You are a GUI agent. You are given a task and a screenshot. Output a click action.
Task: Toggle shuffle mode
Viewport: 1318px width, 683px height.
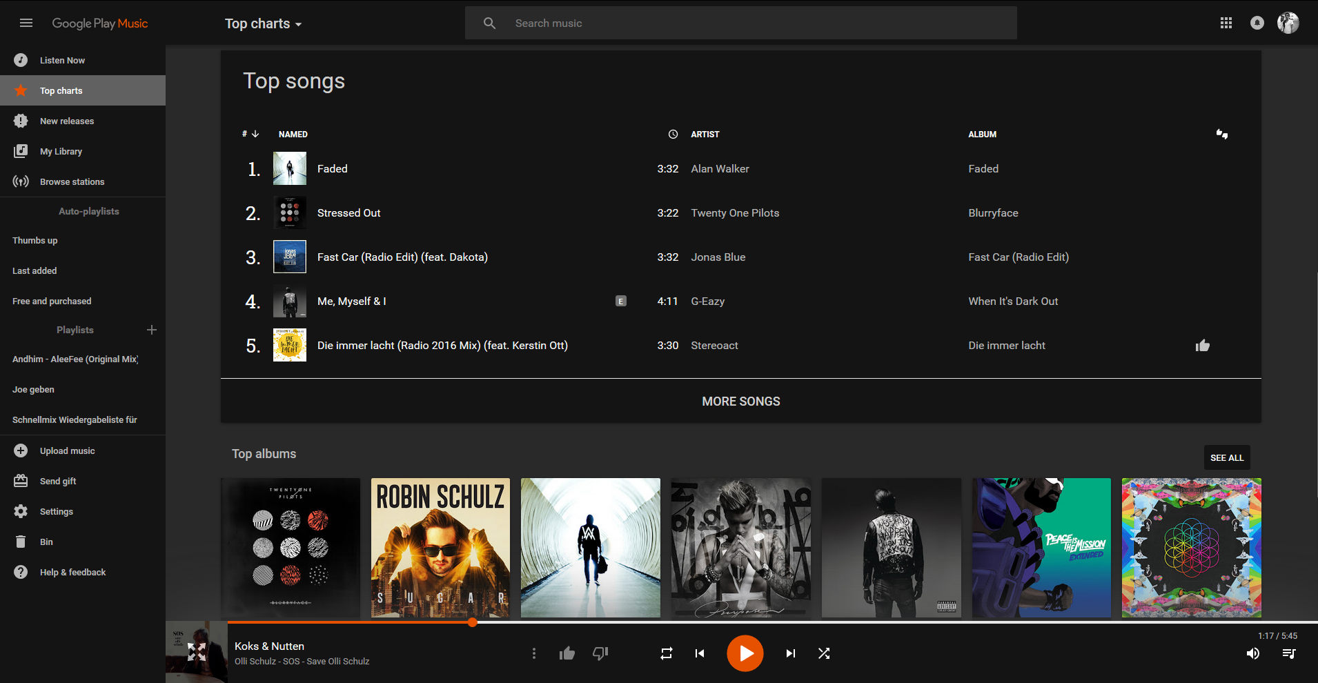point(824,653)
